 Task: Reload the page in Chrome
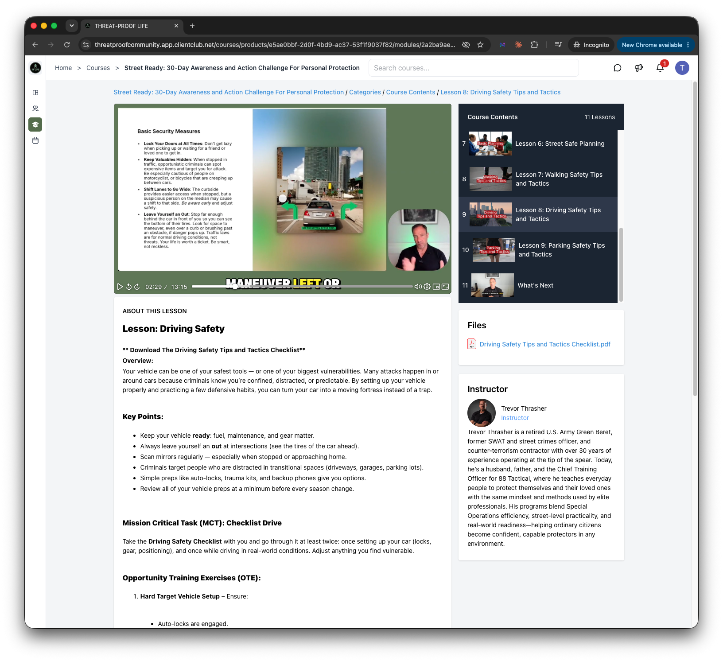67,45
